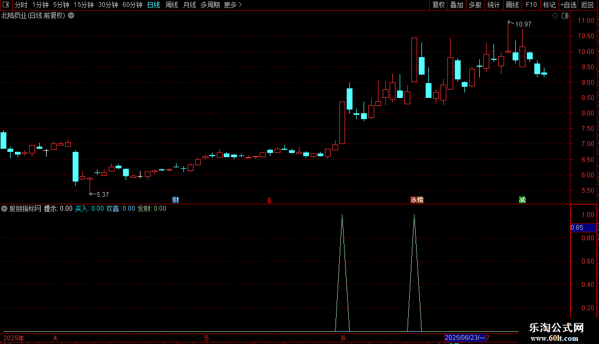The height and width of the screenshot is (344, 599).
Task: Click 标记 mark button
Action: tap(549, 5)
